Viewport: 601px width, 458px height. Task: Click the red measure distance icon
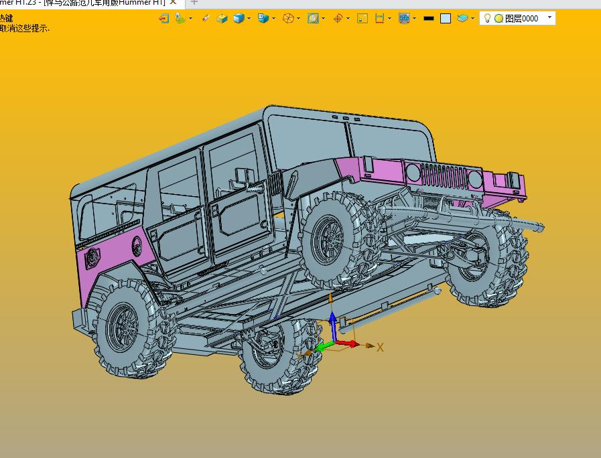379,18
